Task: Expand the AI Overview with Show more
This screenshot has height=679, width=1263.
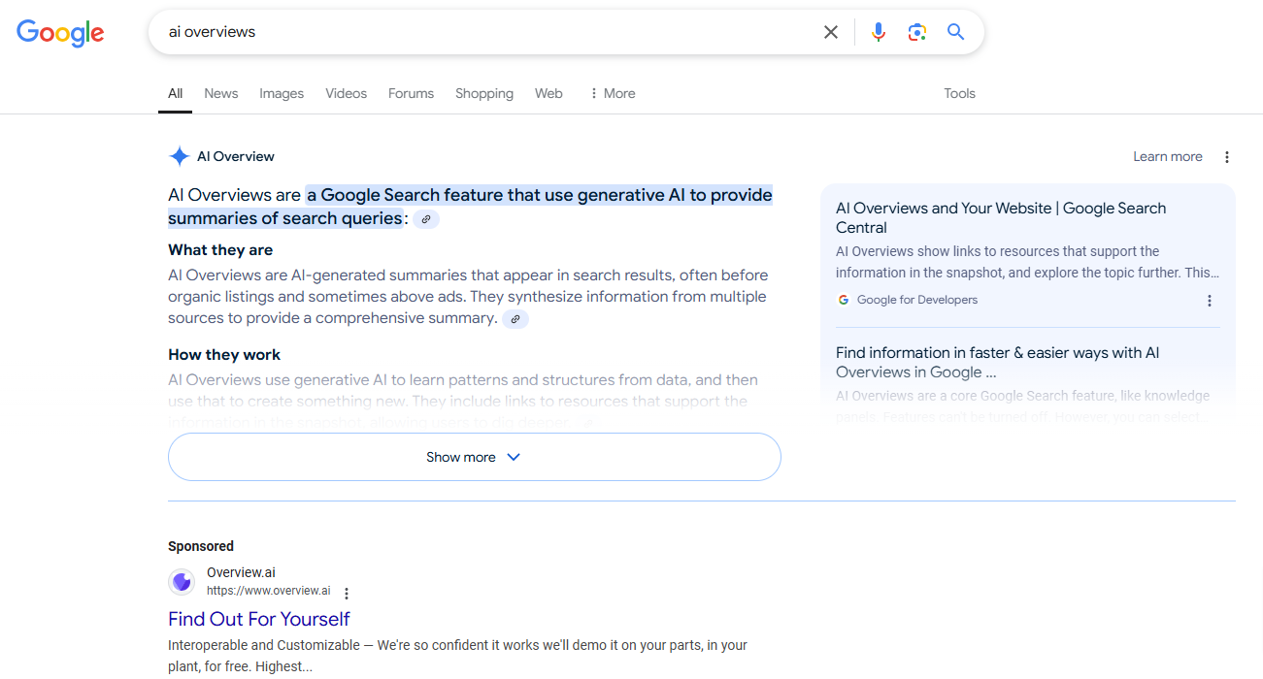Action: pos(474,456)
